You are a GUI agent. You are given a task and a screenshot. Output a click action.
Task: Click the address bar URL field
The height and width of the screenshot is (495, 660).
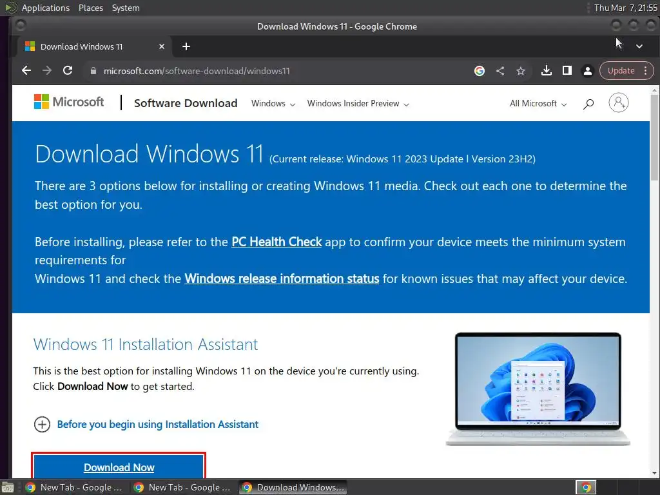278,71
